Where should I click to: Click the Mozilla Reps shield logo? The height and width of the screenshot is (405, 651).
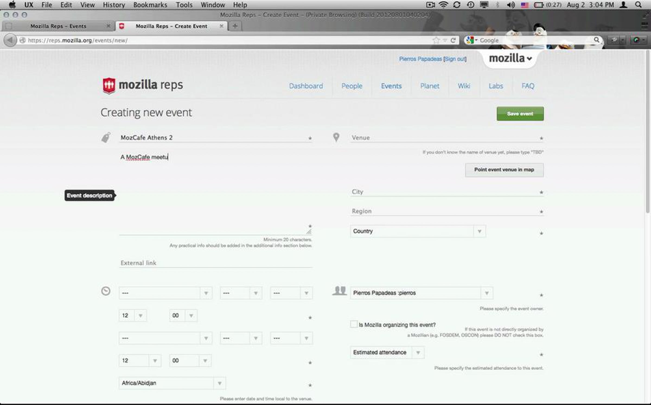point(109,85)
